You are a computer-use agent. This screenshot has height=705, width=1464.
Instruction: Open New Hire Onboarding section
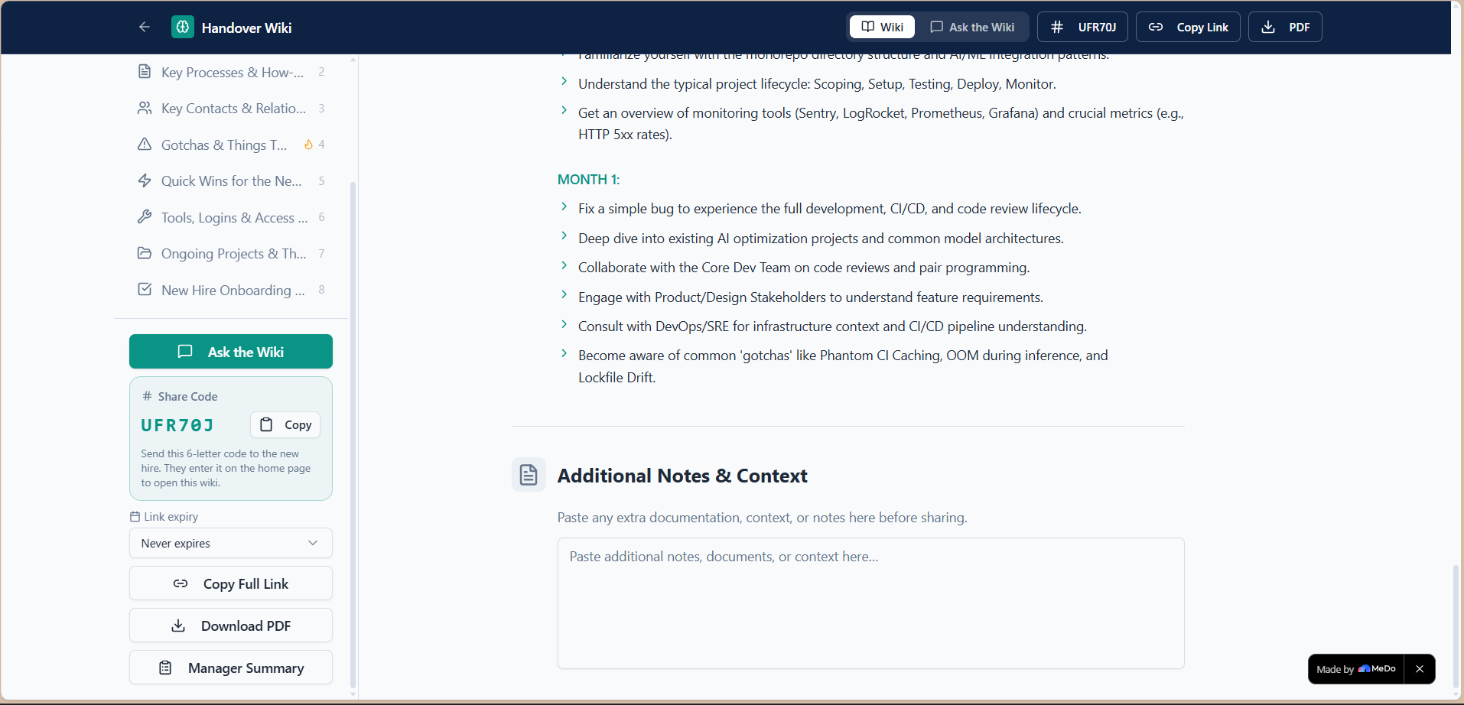231,290
